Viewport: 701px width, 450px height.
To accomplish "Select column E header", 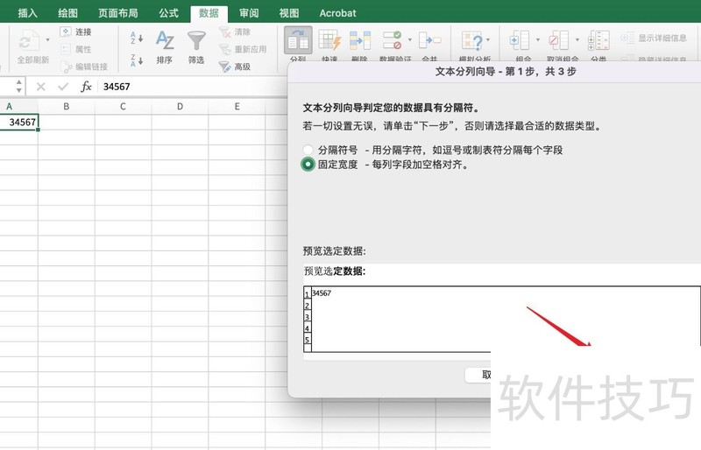I will click(237, 106).
